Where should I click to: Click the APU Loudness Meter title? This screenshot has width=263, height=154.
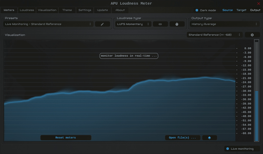coord(131,4)
